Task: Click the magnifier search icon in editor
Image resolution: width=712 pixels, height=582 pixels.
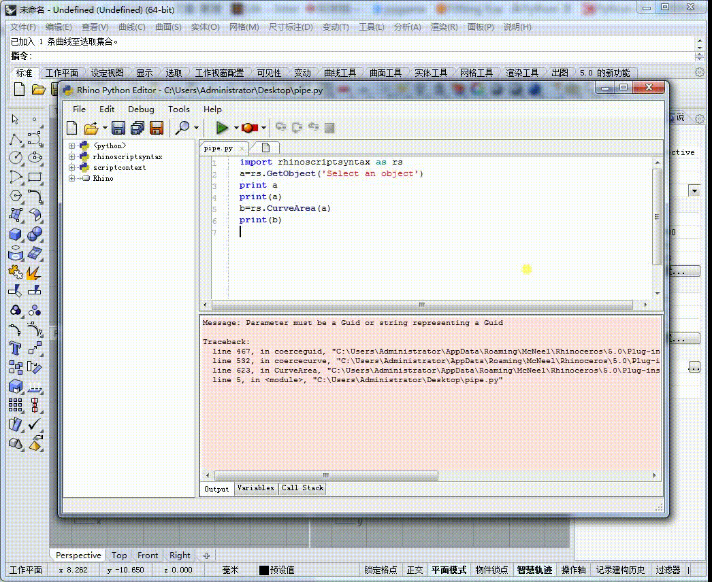Action: click(x=182, y=128)
